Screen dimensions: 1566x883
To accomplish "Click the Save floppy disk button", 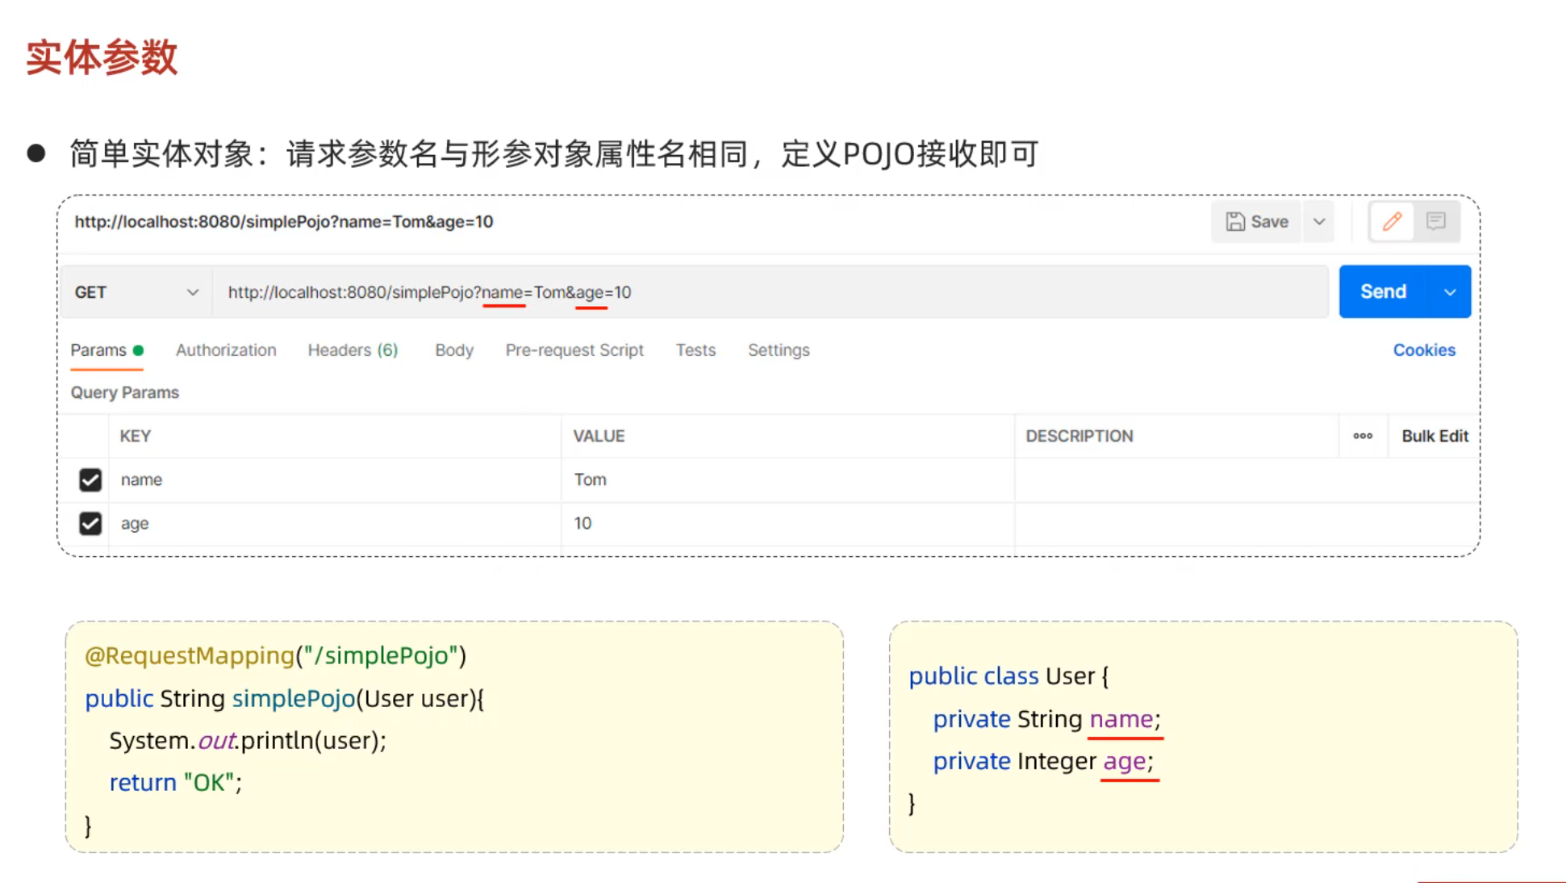I will coord(1256,221).
